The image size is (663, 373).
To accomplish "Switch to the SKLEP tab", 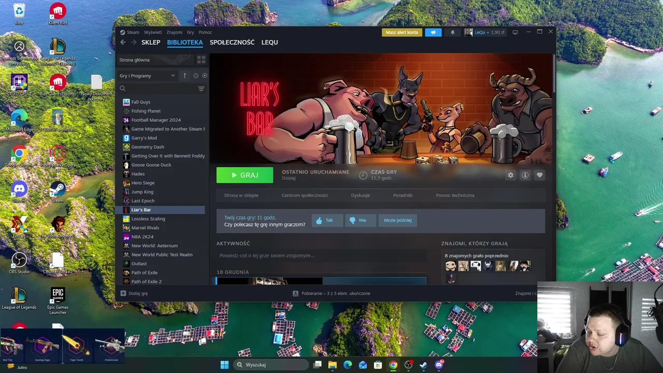I will click(x=151, y=42).
